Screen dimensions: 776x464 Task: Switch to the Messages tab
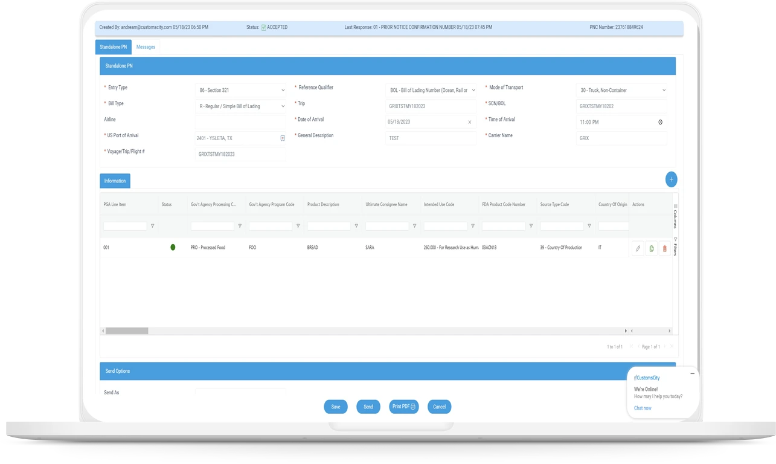145,47
